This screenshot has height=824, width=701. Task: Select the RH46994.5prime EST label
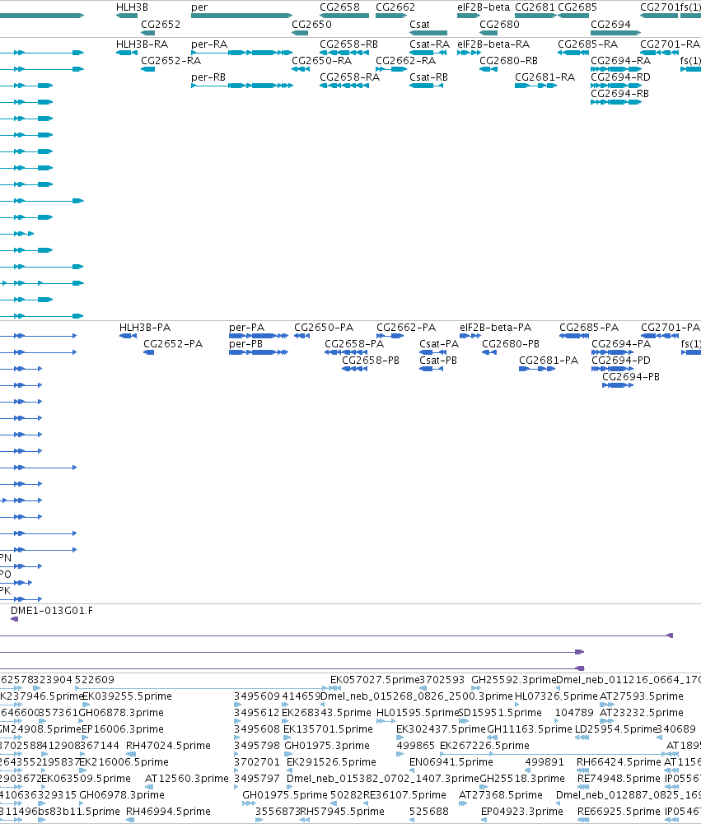tap(168, 811)
